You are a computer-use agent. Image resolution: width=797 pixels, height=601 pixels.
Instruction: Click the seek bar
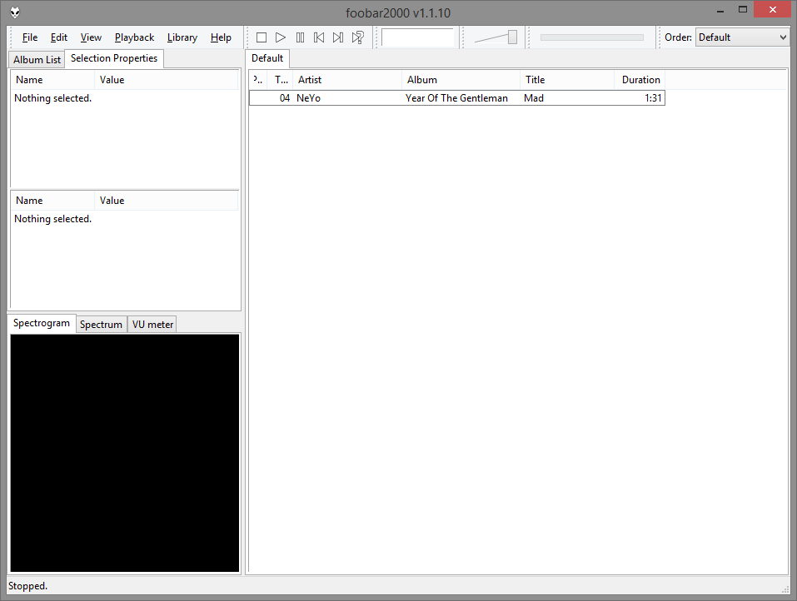(591, 37)
